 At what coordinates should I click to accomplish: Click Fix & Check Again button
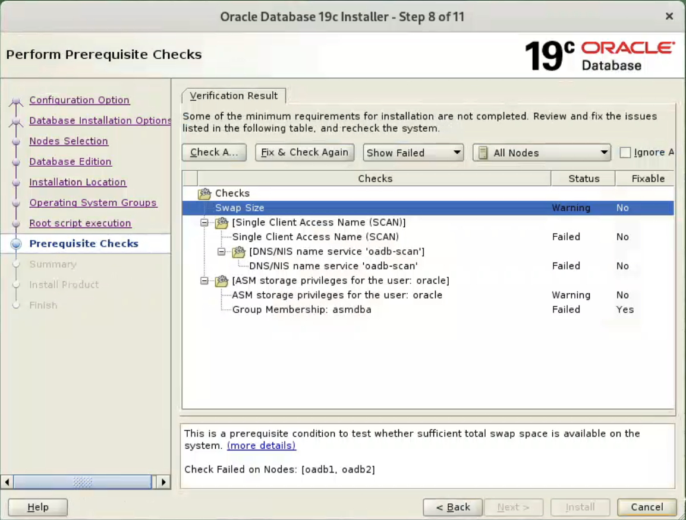tap(304, 153)
